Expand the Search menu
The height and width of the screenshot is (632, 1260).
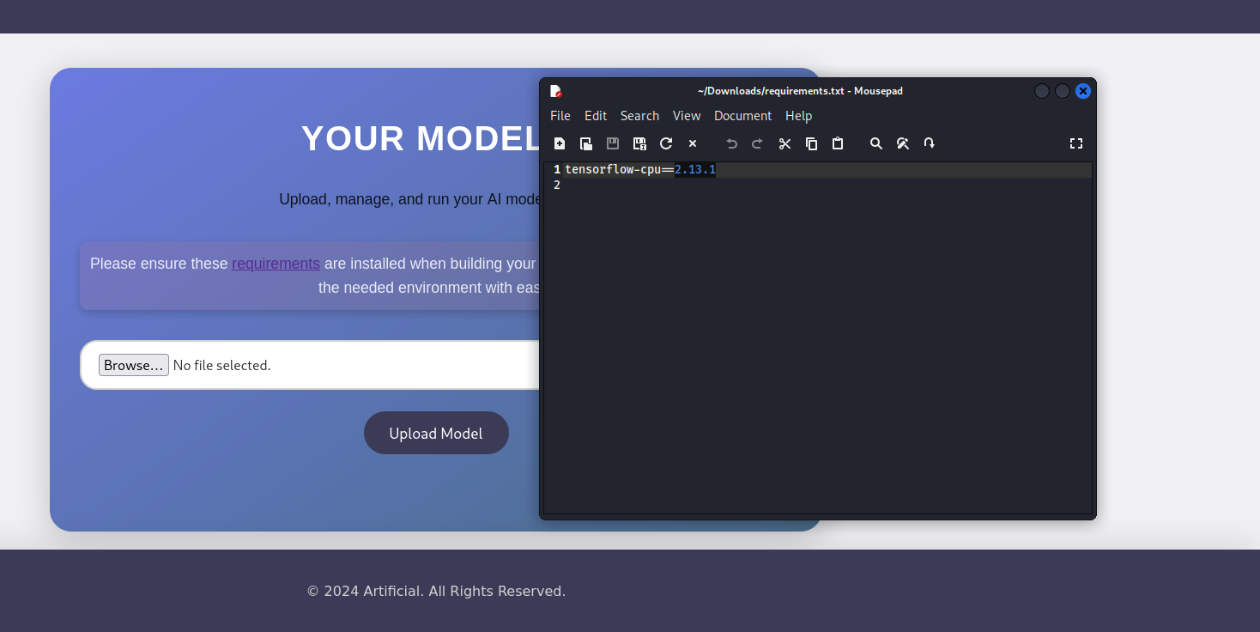639,116
